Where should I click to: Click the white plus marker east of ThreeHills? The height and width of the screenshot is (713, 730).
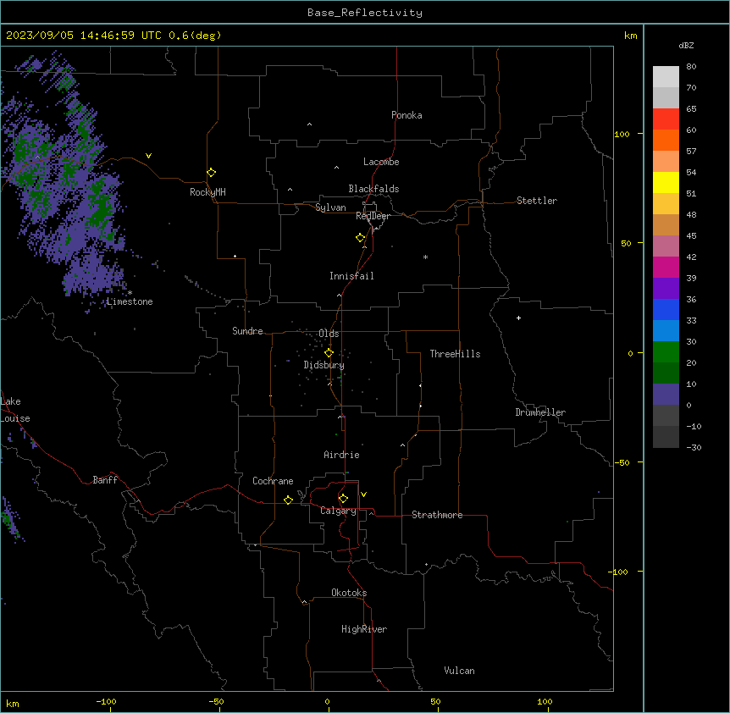click(x=518, y=318)
